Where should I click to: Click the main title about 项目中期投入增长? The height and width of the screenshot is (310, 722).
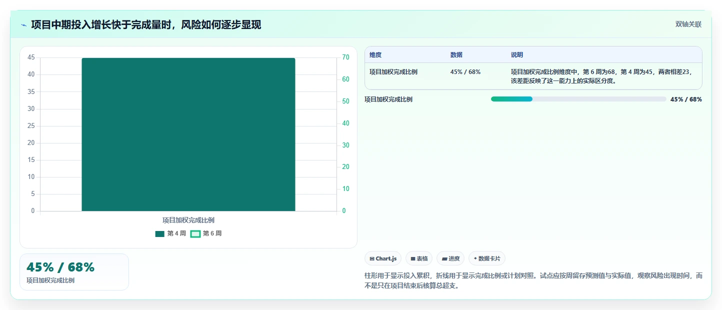(146, 25)
